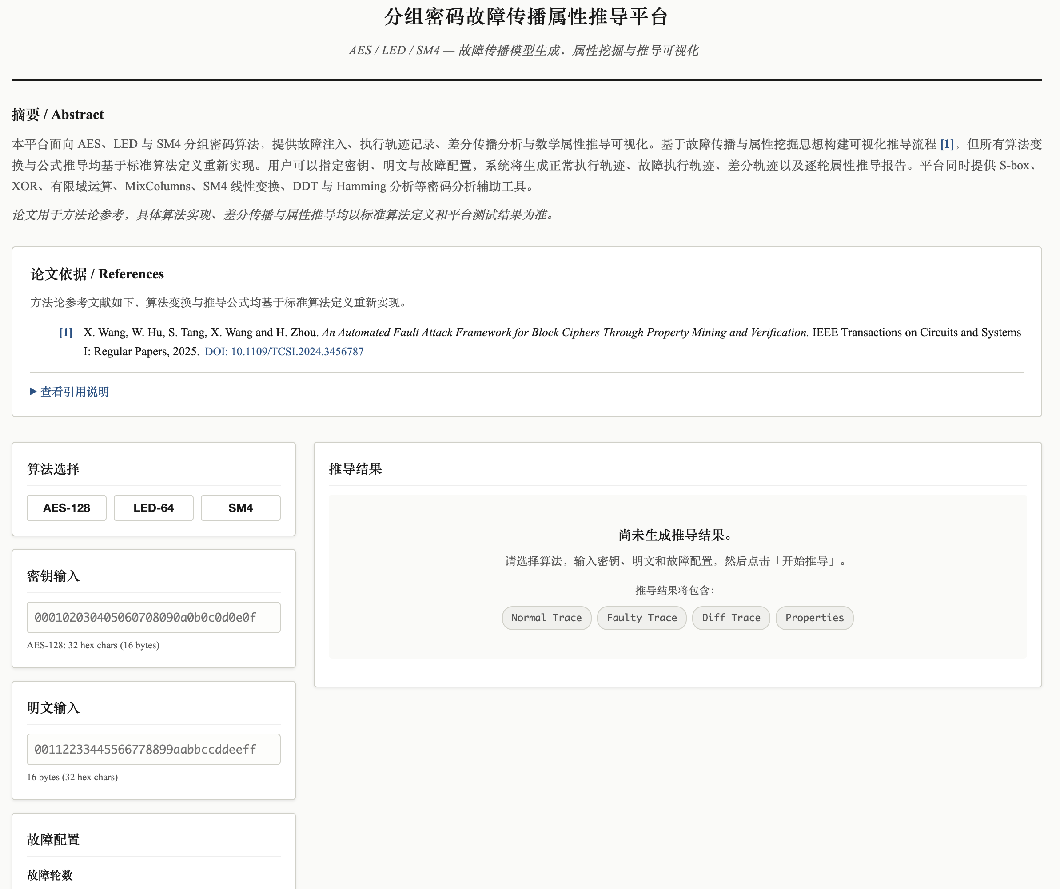Click the 故障配置 section heading
The height and width of the screenshot is (889, 1060).
[x=53, y=840]
